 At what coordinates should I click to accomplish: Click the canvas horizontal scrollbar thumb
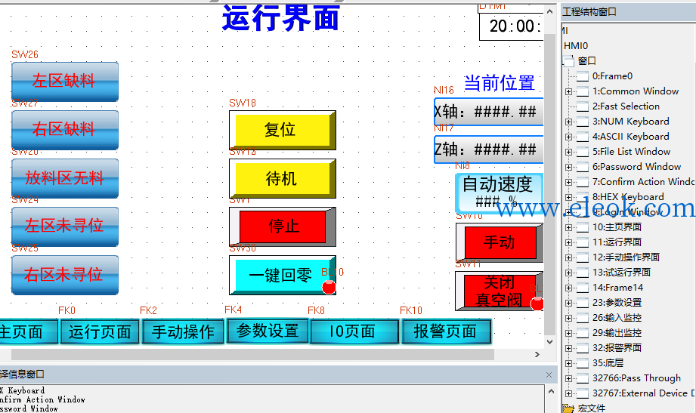click(252, 354)
